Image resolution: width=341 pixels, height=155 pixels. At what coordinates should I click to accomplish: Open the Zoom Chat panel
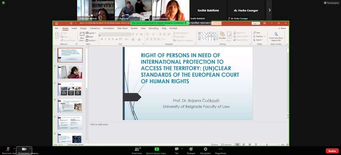[176, 150]
